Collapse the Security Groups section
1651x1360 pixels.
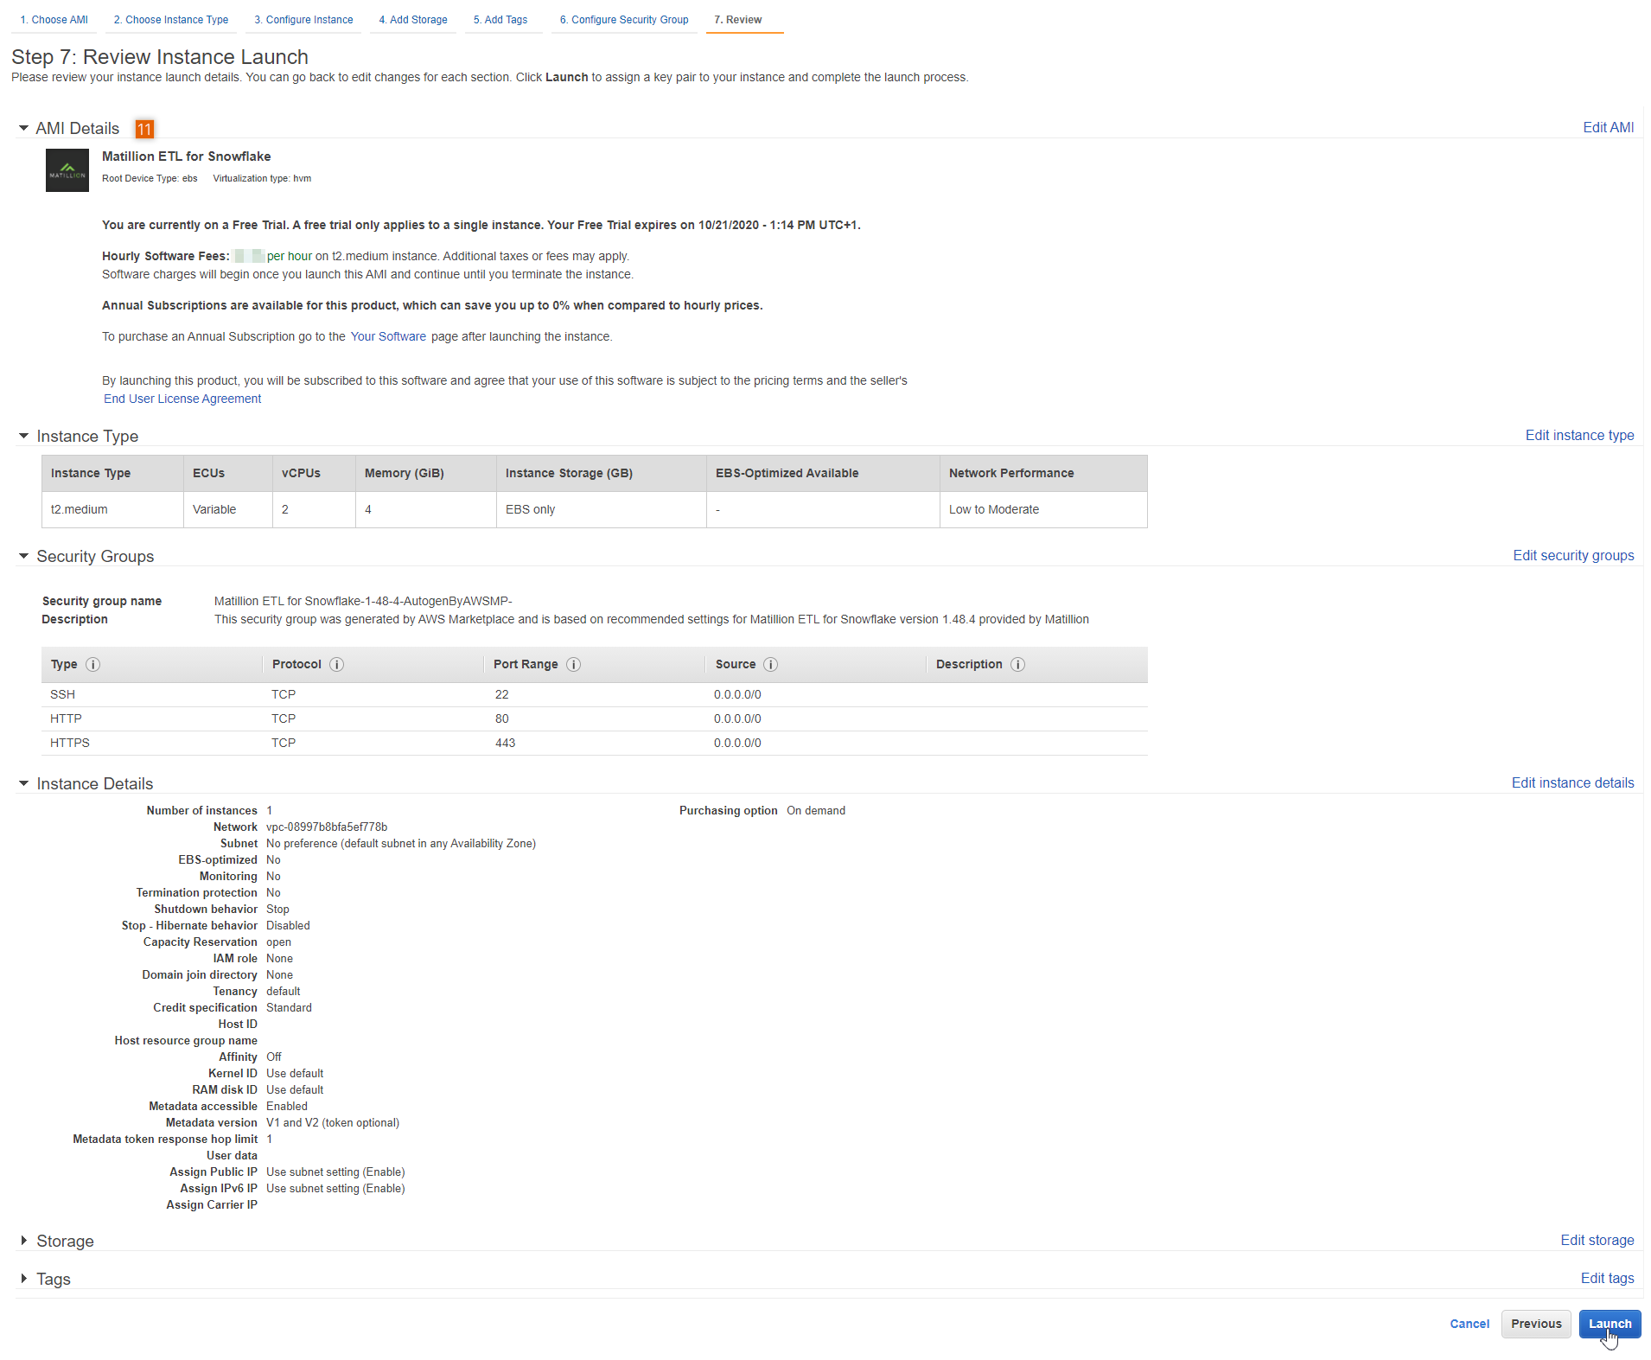click(x=23, y=556)
